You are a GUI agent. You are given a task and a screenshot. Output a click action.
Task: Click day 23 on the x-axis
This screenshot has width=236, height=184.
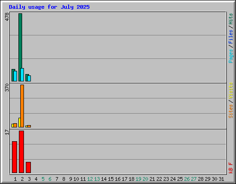pyautogui.click(x=166, y=179)
